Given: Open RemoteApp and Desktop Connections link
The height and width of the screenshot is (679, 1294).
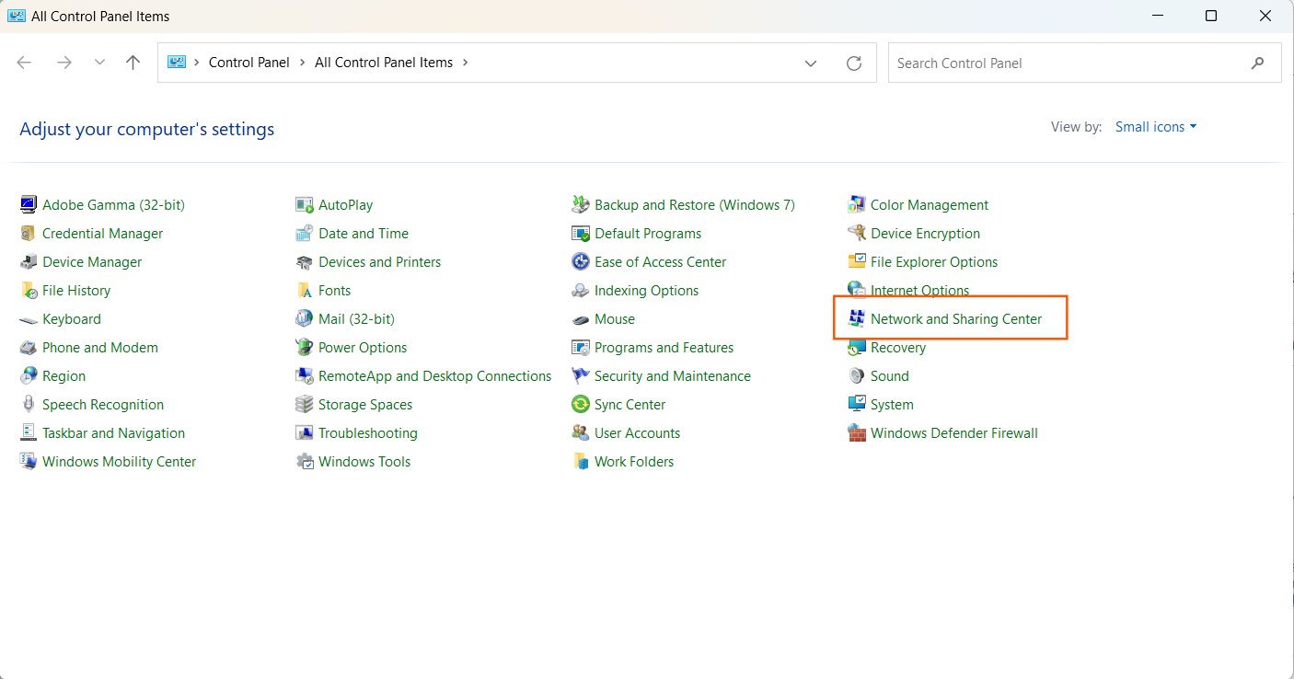Looking at the screenshot, I should click(434, 375).
